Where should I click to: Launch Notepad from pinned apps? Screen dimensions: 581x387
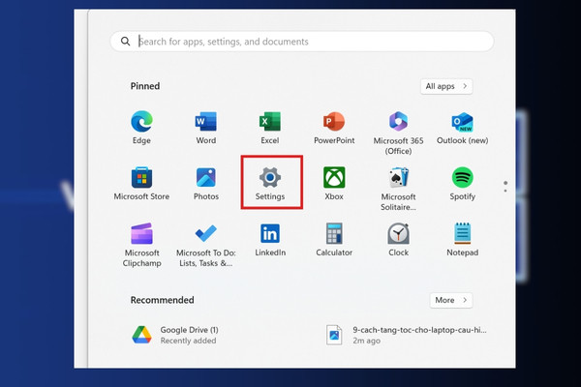(x=462, y=233)
